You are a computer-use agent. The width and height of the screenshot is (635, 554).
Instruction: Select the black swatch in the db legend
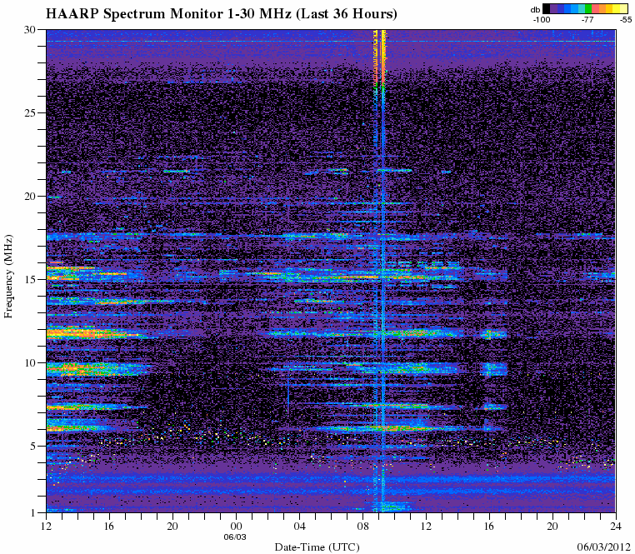pos(547,8)
